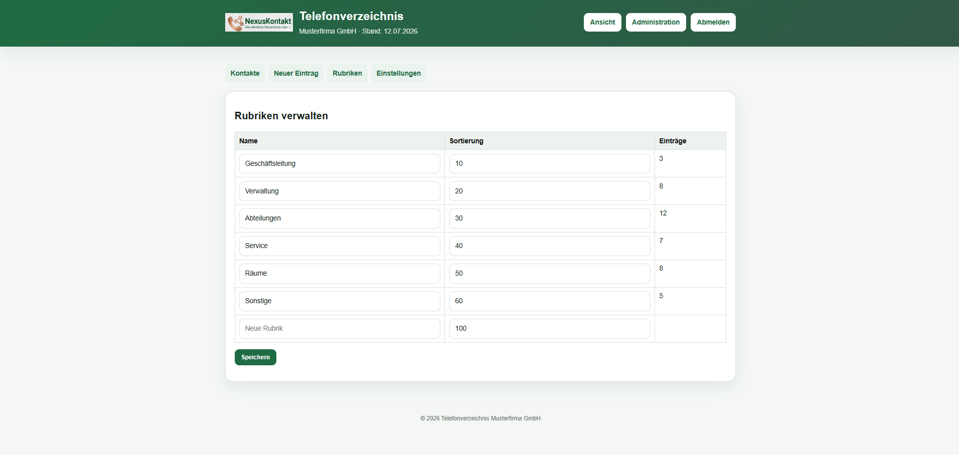Focus the Räume name field

[340, 274]
